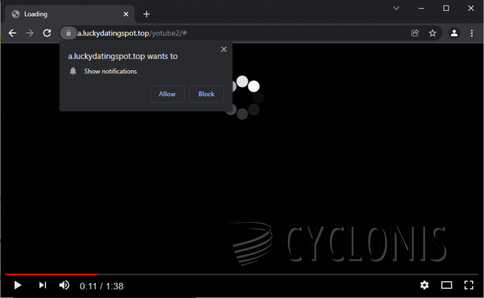Toggle theater mode view
The width and height of the screenshot is (484, 298).
pos(447,285)
